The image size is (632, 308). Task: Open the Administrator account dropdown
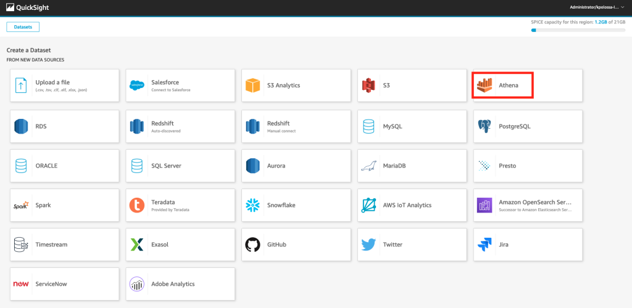(x=597, y=7)
